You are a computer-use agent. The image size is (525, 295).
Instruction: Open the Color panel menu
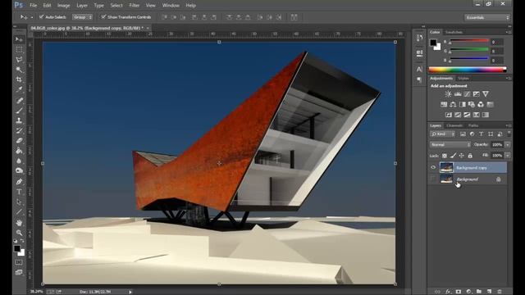(509, 32)
